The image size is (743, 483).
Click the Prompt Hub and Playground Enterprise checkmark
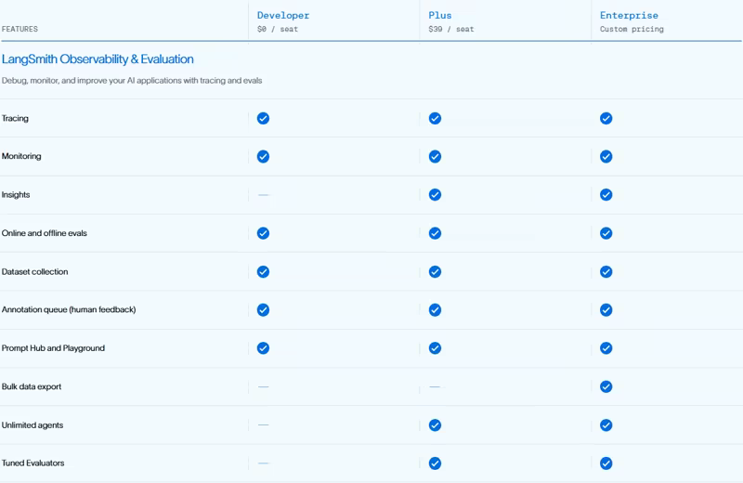(606, 348)
